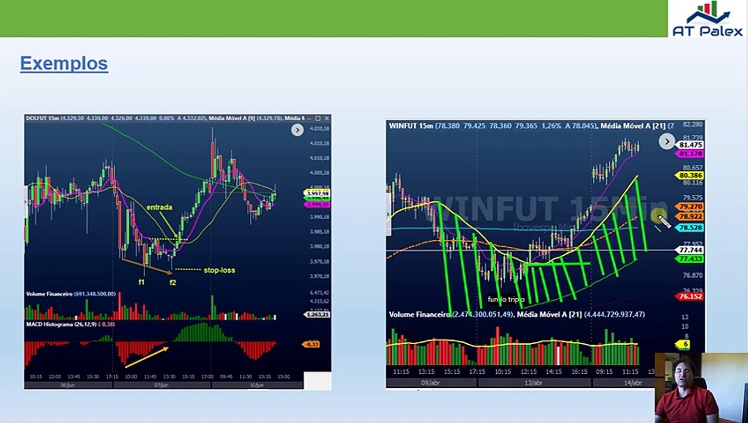Click the red 76.152 price tag
This screenshot has width=748, height=423.
tap(690, 297)
